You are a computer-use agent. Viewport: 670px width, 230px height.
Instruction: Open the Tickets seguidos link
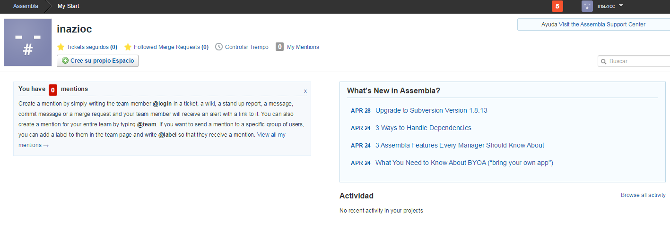coord(87,47)
